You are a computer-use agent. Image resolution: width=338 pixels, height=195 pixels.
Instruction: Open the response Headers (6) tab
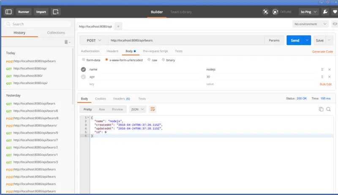pos(122,99)
